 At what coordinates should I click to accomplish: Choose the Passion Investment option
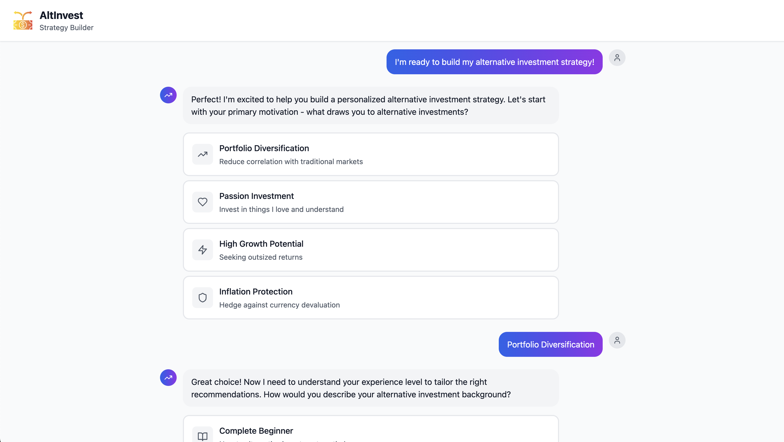click(371, 202)
